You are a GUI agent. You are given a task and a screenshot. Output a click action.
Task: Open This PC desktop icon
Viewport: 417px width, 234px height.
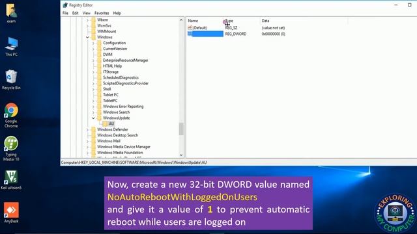[11, 46]
